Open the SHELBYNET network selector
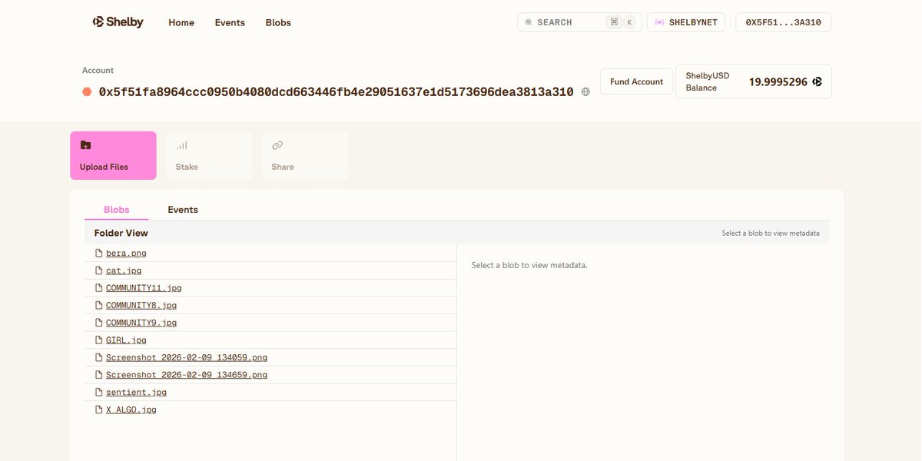This screenshot has height=461, width=922. 686,22
